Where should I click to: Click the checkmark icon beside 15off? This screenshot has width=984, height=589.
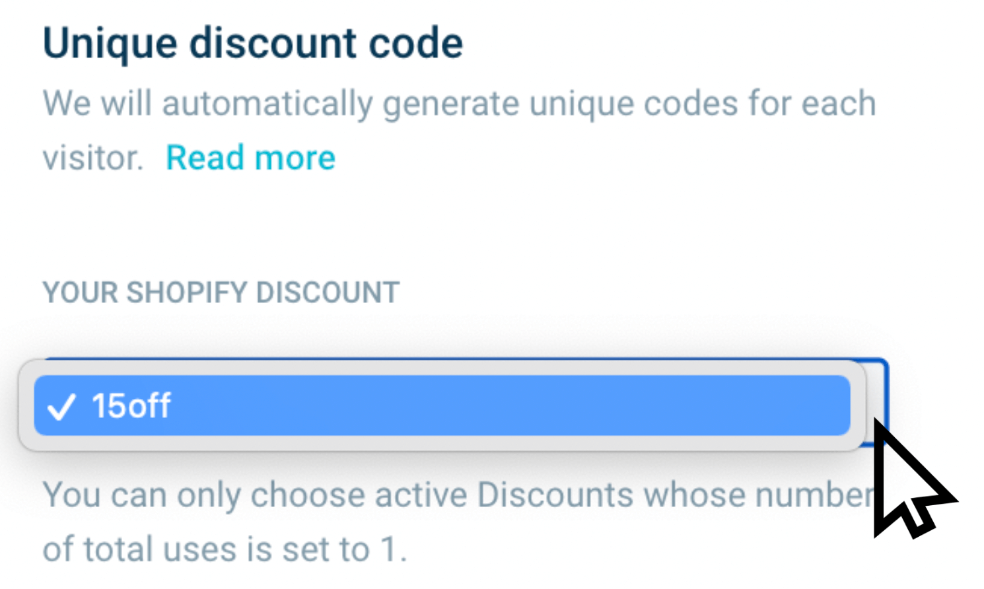[61, 407]
